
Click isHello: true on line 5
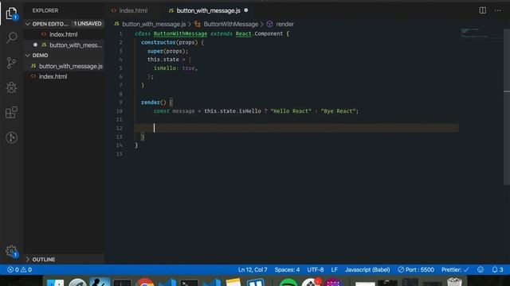[x=174, y=68]
